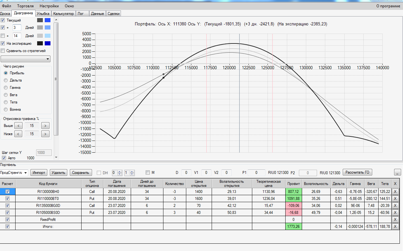
Task: Click the DH spinner up arrow
Action: coord(120,171)
